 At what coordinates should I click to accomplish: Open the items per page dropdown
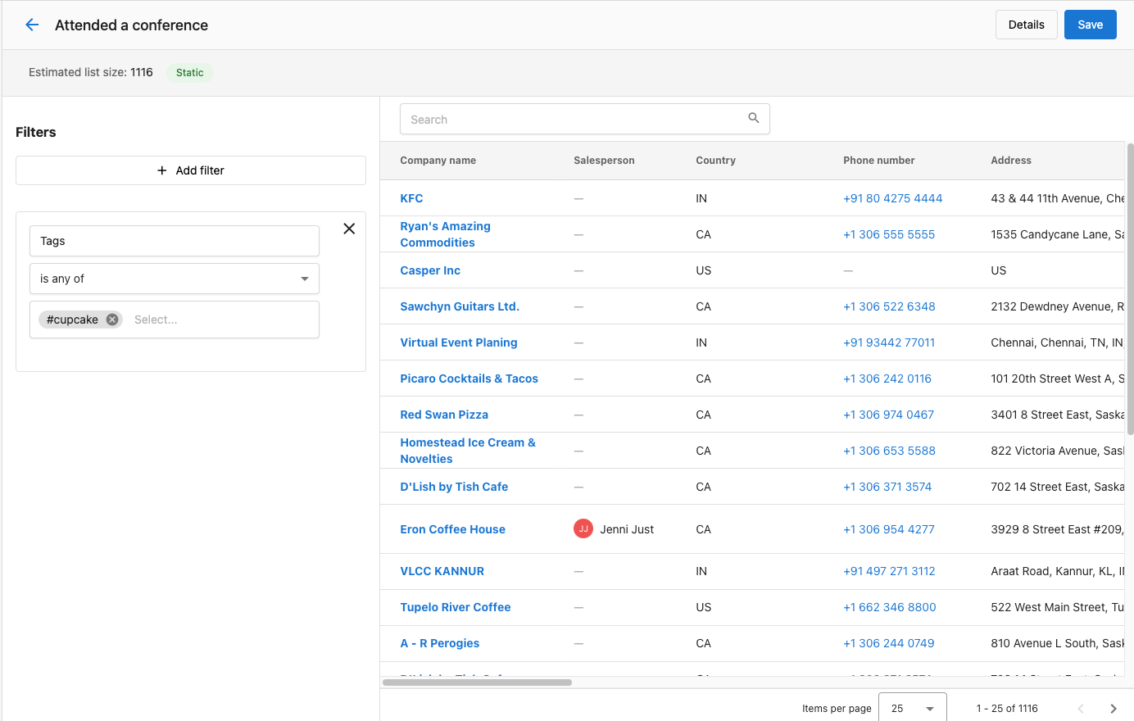click(912, 708)
